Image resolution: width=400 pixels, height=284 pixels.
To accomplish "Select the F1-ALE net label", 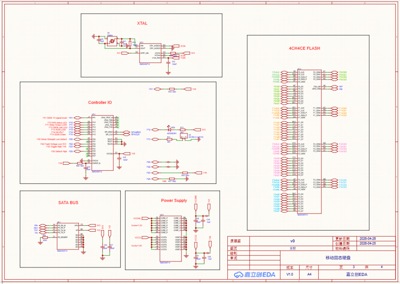I will coord(276,108).
